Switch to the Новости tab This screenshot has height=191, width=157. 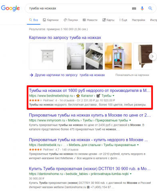(x=90, y=20)
